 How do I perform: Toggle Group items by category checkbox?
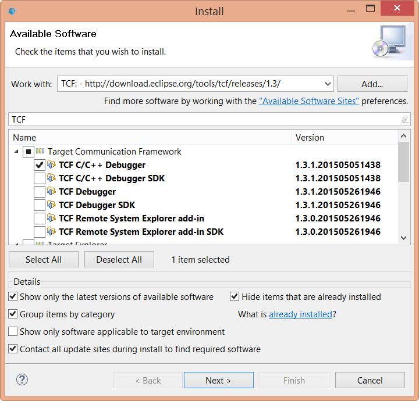point(13,314)
